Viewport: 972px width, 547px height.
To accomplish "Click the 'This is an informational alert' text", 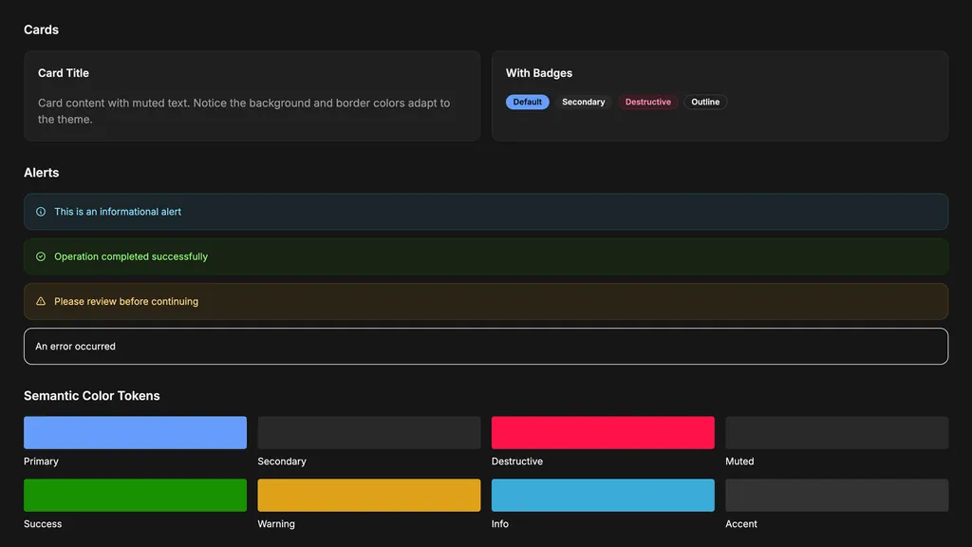I will tap(118, 212).
